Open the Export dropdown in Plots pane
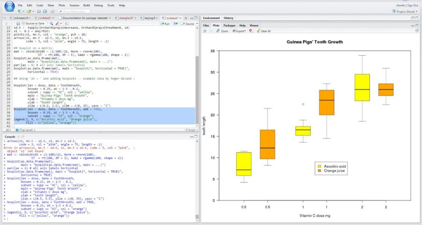The image size is (422, 225). click(241, 31)
